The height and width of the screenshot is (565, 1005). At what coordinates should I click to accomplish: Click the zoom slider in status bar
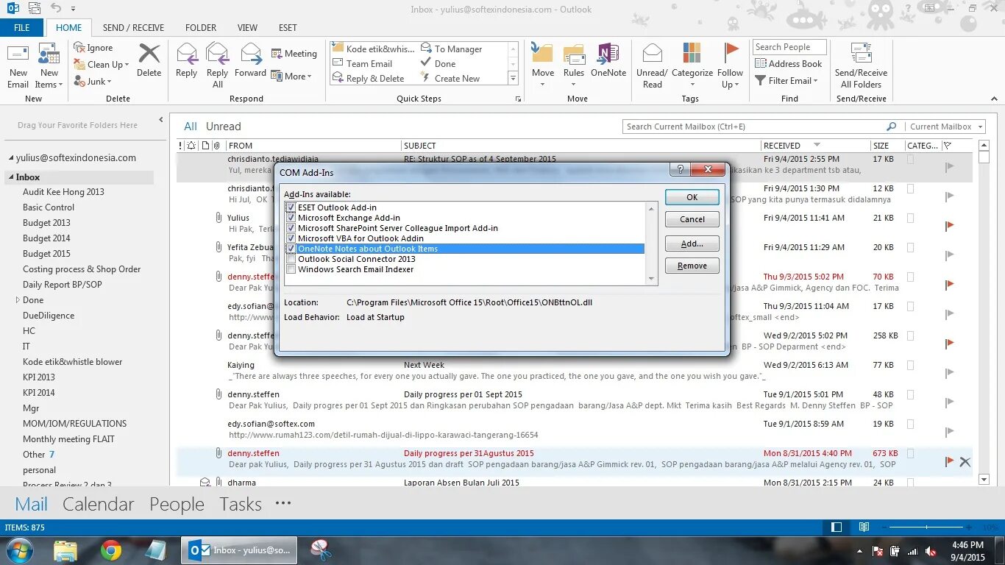point(926,527)
